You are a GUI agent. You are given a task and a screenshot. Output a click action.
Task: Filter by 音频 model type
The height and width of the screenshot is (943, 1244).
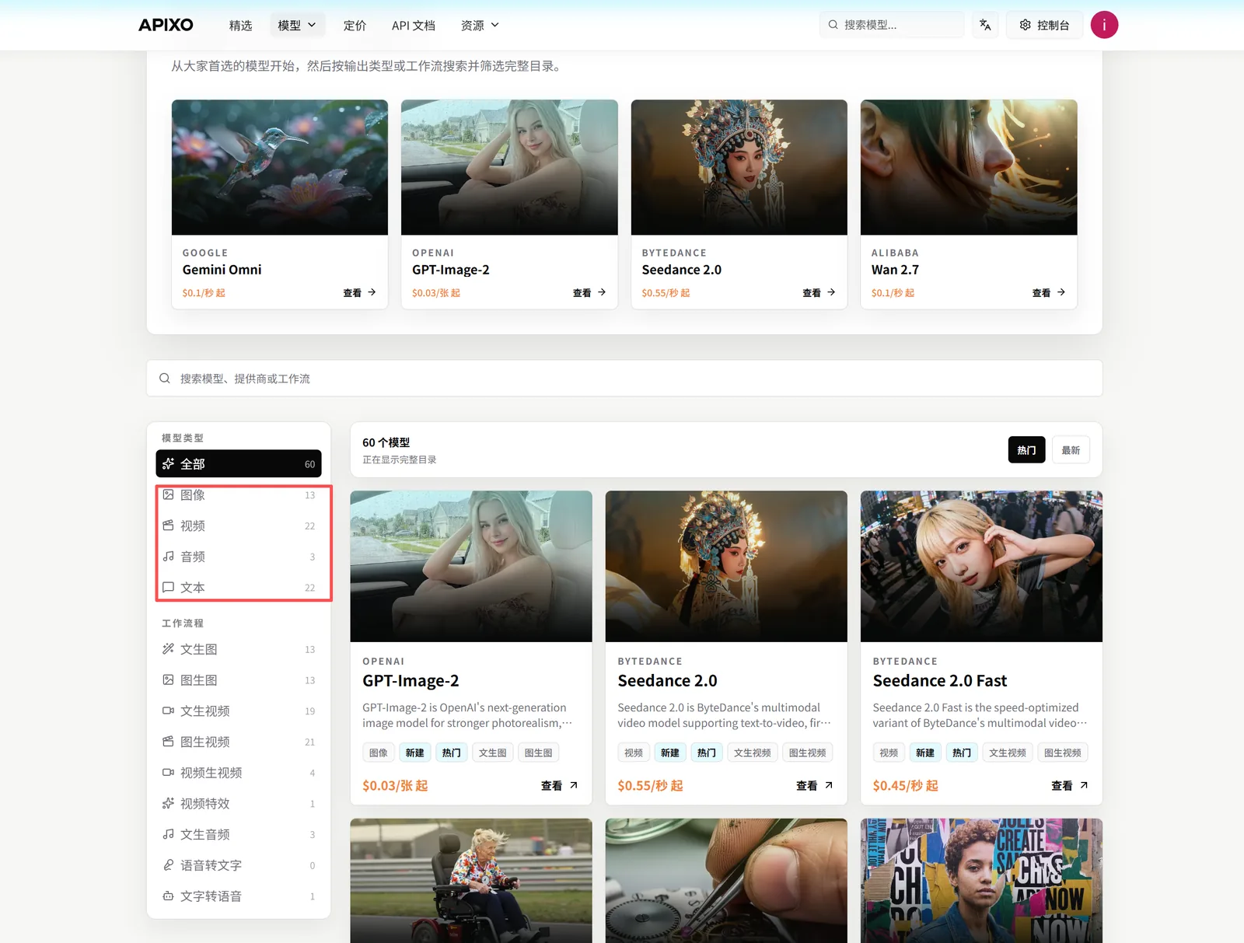click(x=239, y=557)
